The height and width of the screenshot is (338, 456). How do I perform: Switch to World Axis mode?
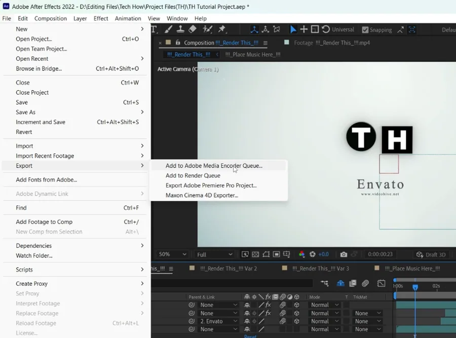tap(265, 29)
